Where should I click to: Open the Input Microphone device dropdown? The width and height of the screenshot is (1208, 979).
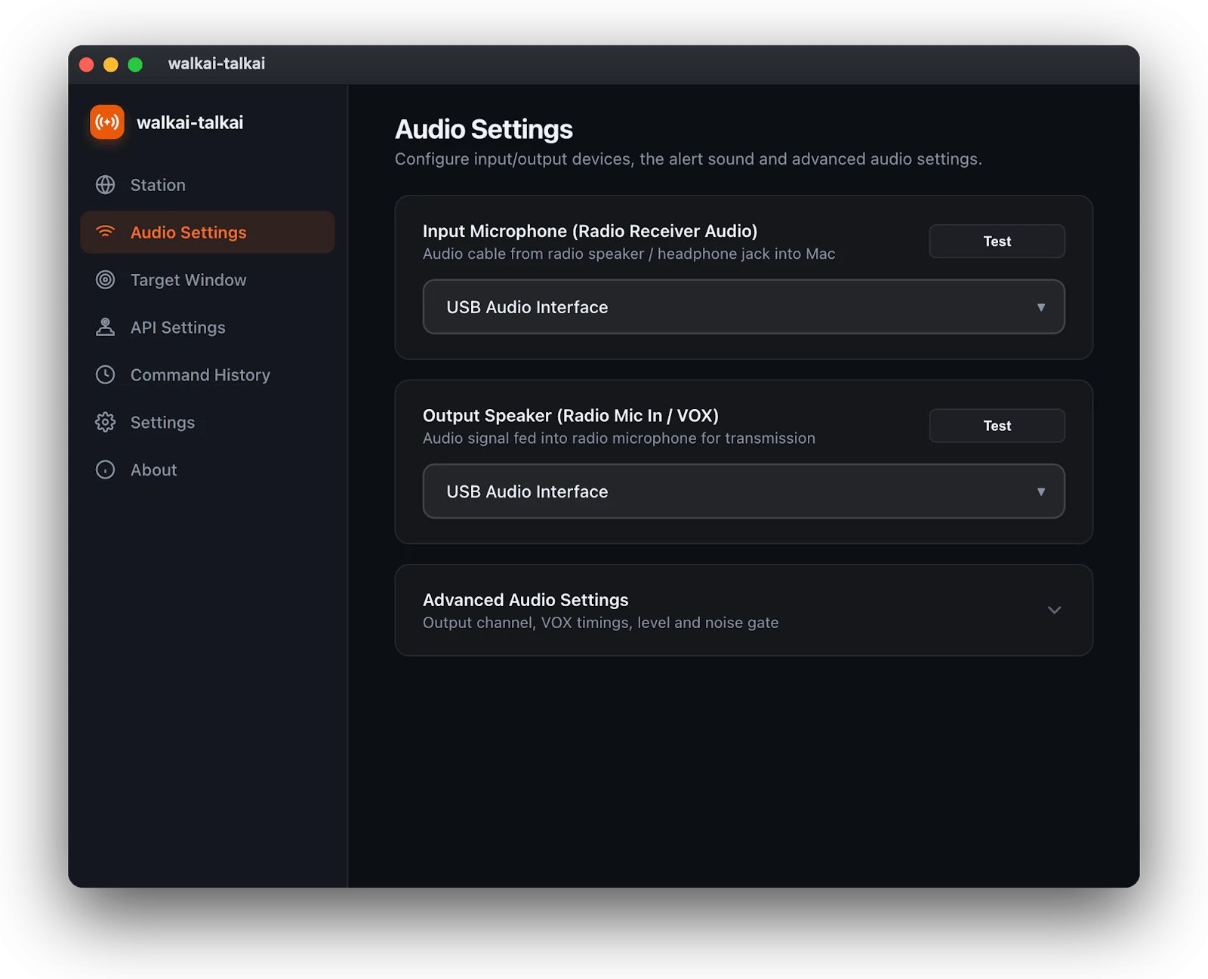744,307
